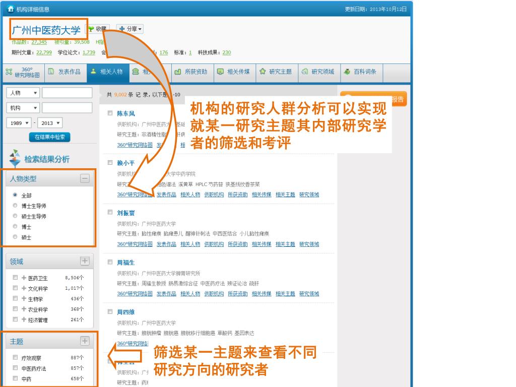Check the 中药 topic checkbox
The height and width of the screenshot is (387, 516).
coord(15,378)
